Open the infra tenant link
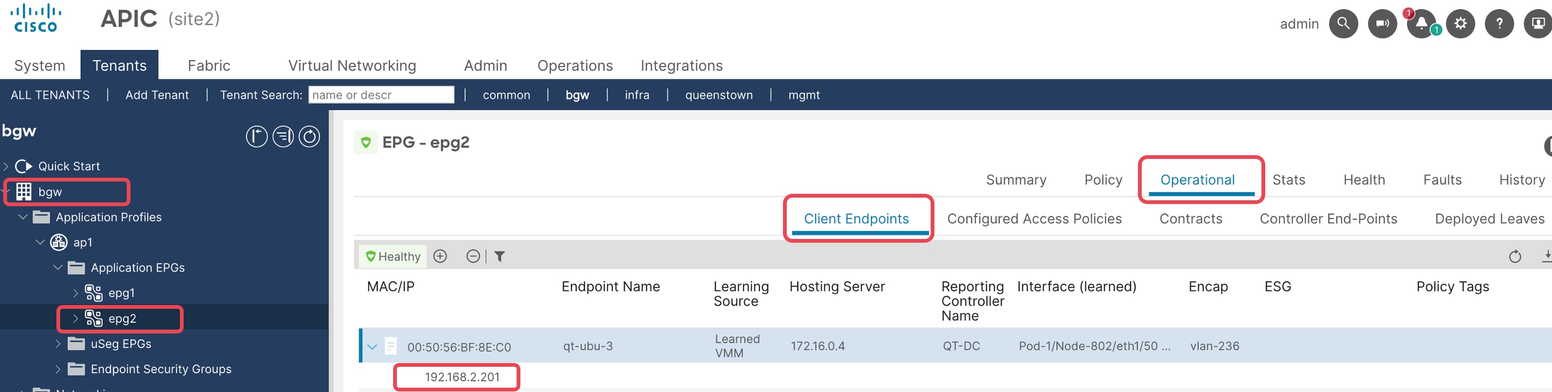 (x=637, y=95)
